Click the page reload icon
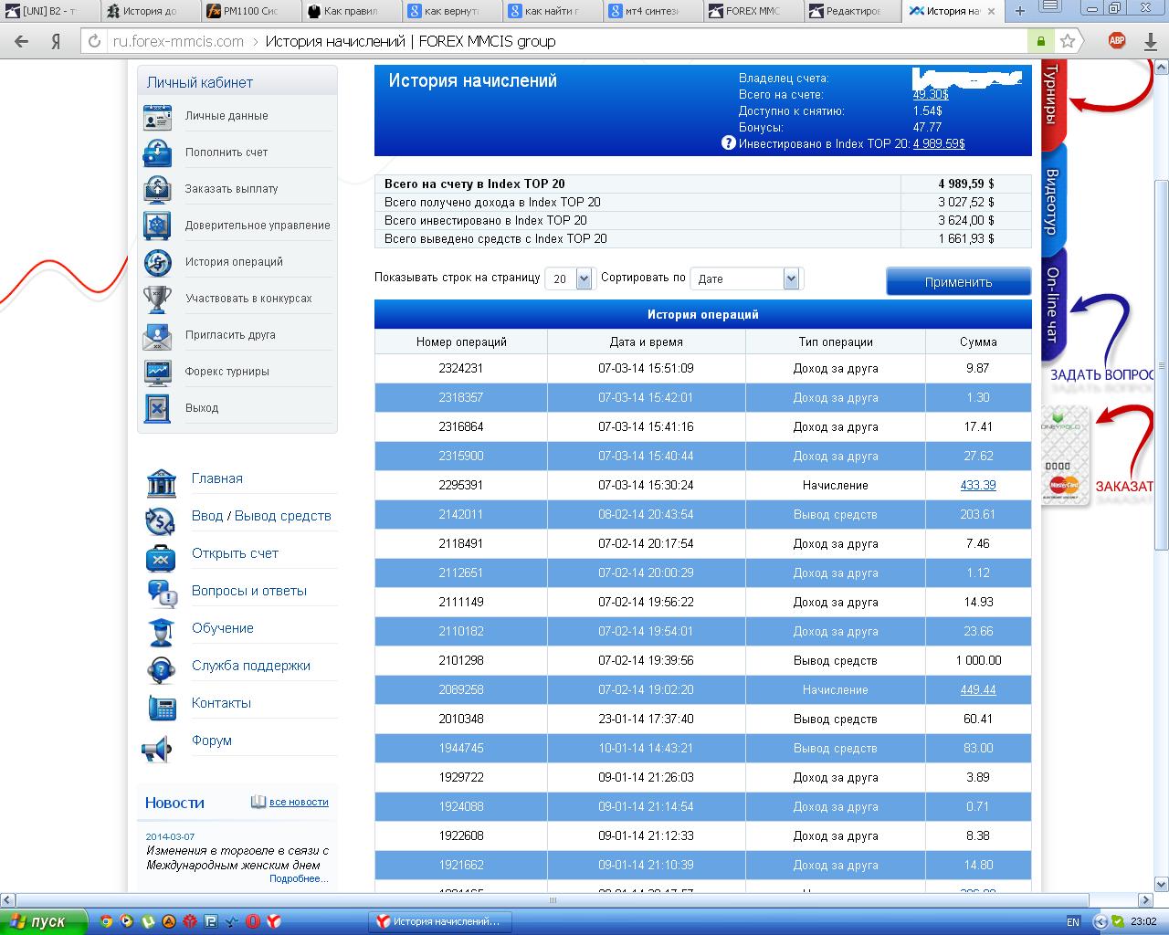The width and height of the screenshot is (1169, 935). pyautogui.click(x=94, y=41)
